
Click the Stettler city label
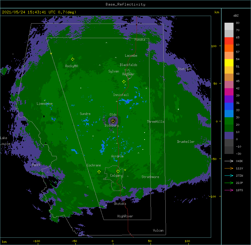point(185,69)
